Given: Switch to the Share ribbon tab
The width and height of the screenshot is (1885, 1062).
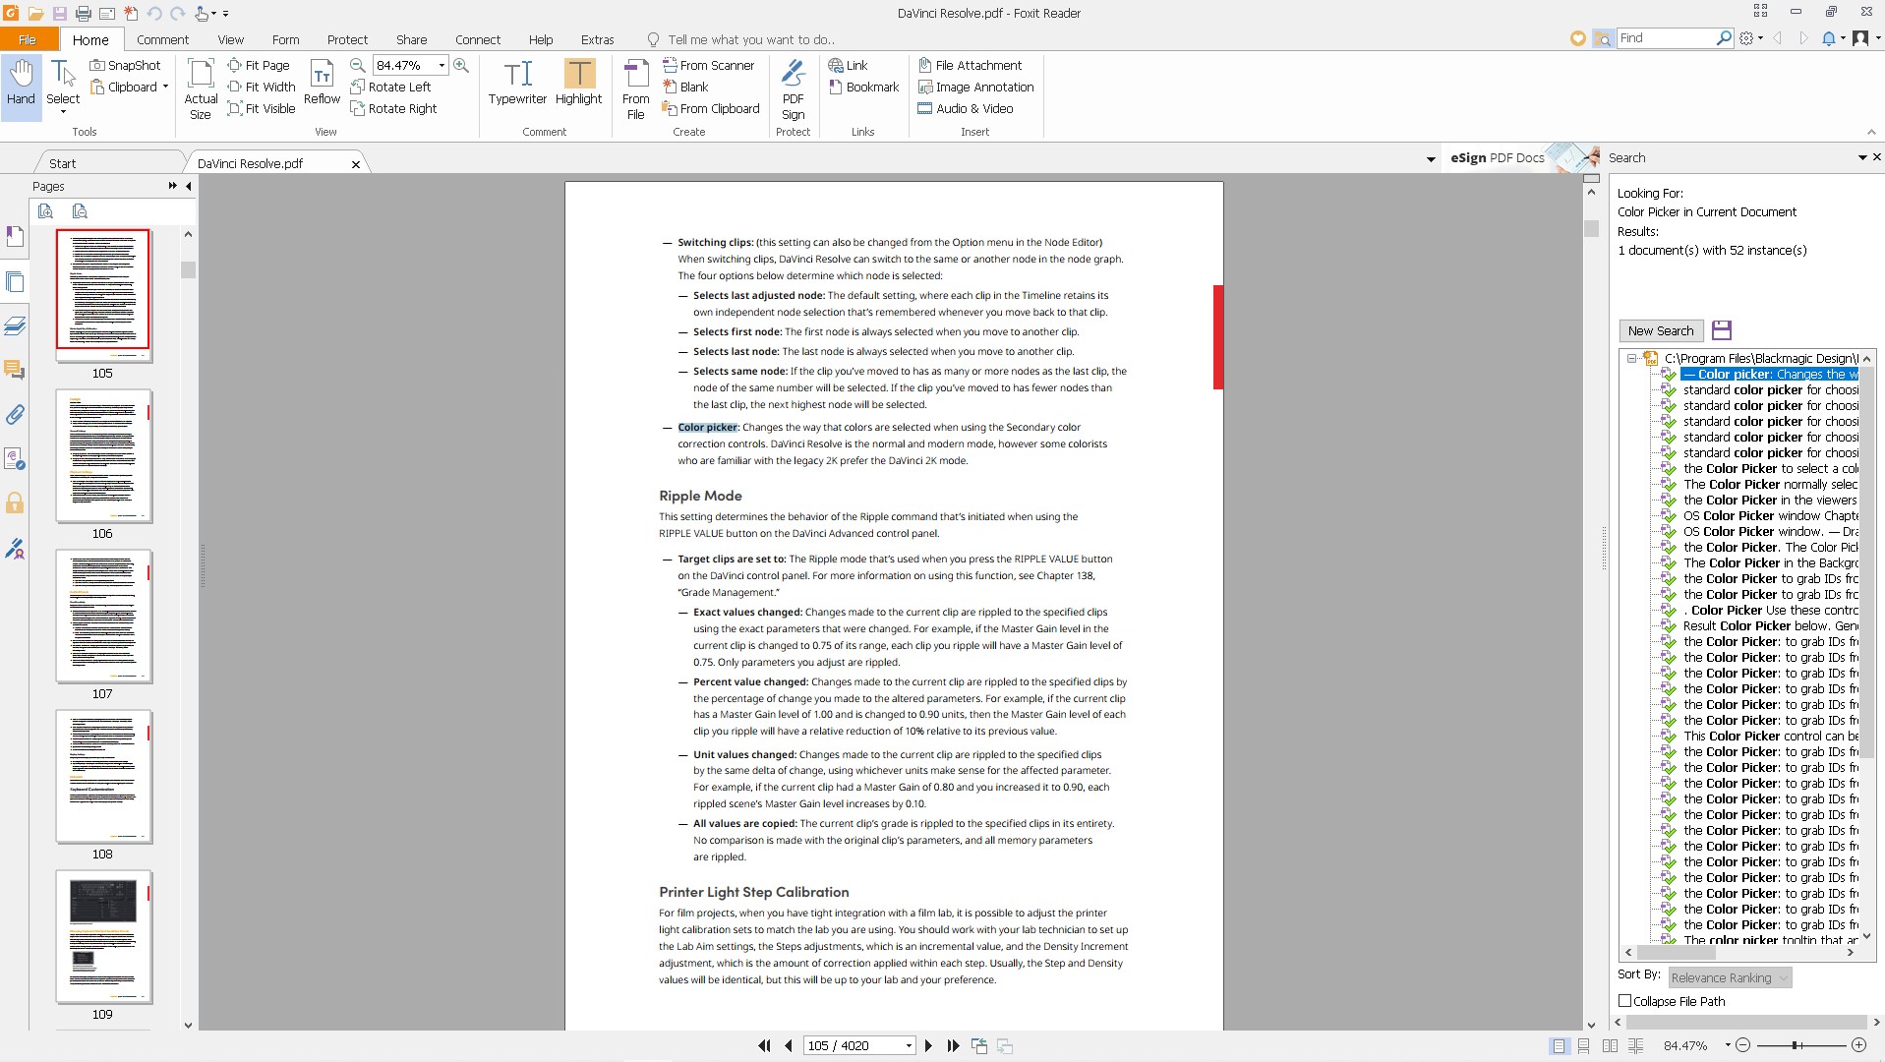Looking at the screenshot, I should 411,39.
